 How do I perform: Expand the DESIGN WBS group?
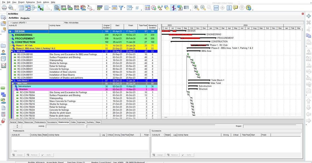[x=10, y=32]
